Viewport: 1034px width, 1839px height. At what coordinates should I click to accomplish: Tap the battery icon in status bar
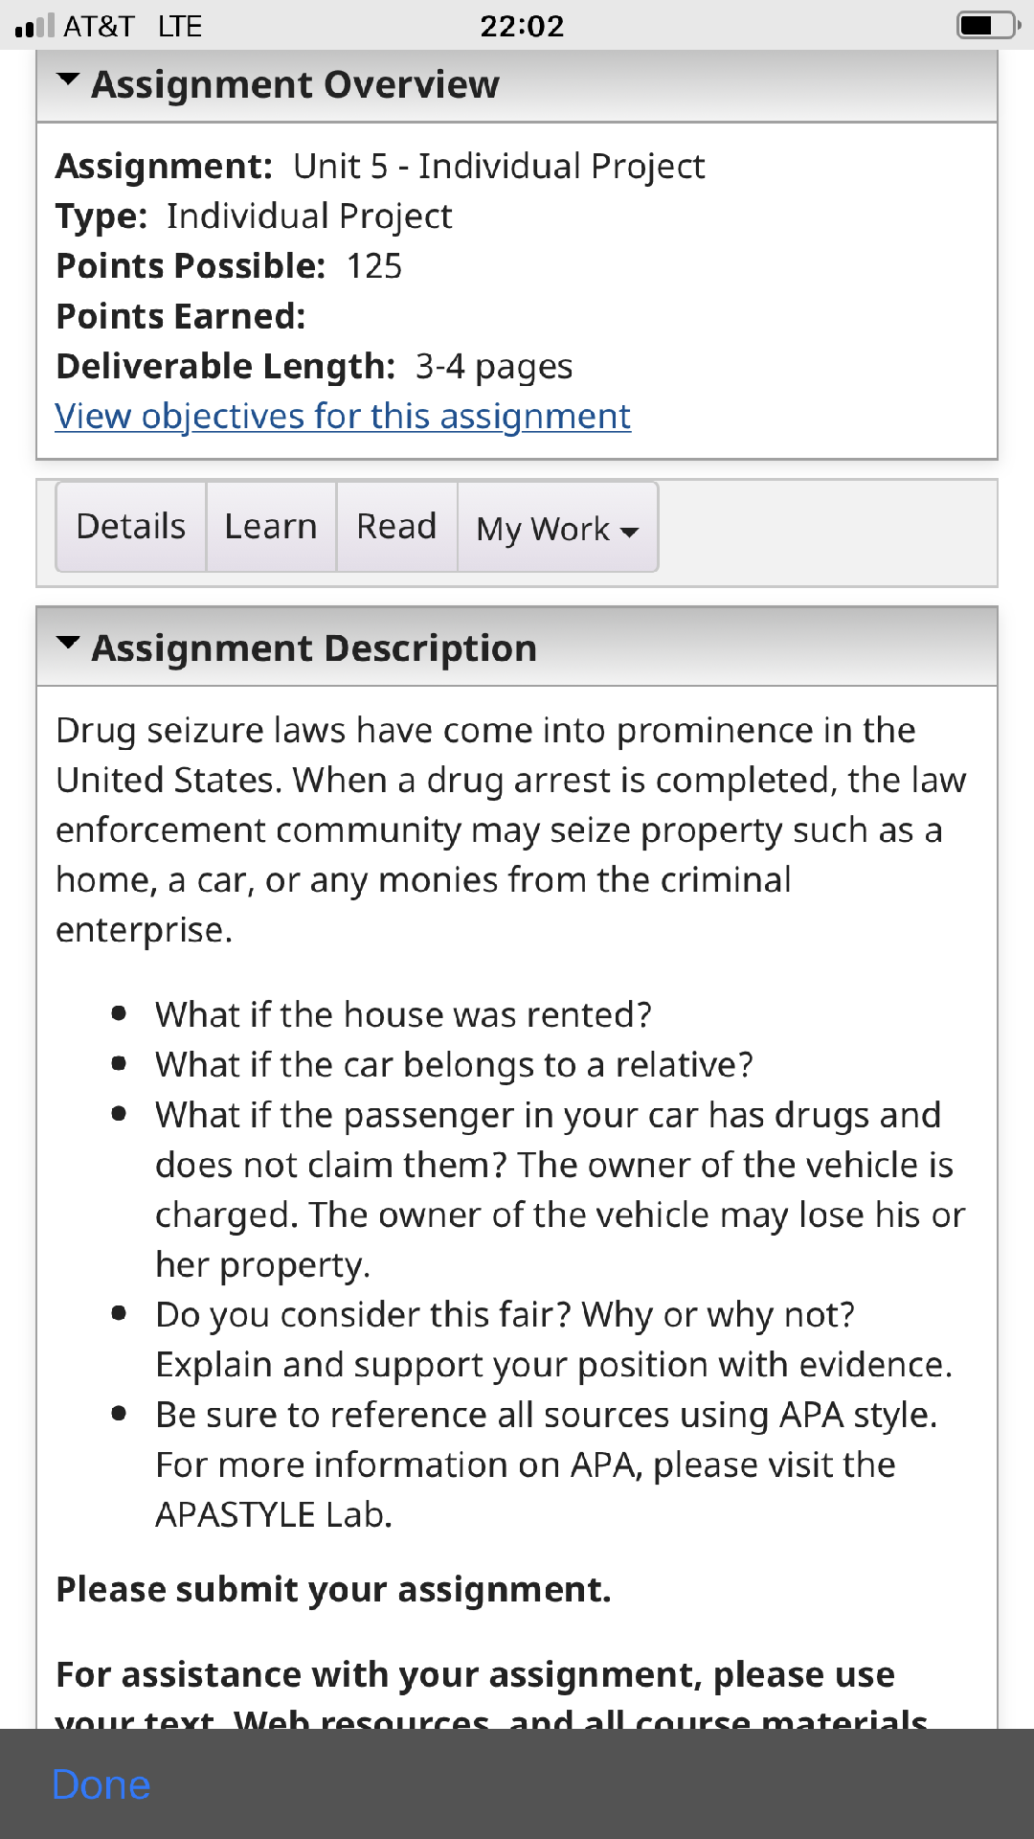pos(989,26)
